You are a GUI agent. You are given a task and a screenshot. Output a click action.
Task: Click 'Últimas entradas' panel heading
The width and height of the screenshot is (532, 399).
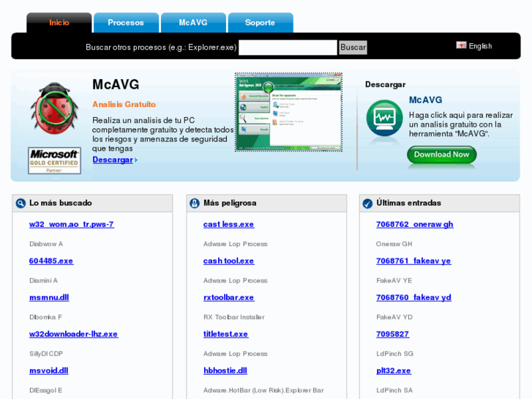click(409, 203)
